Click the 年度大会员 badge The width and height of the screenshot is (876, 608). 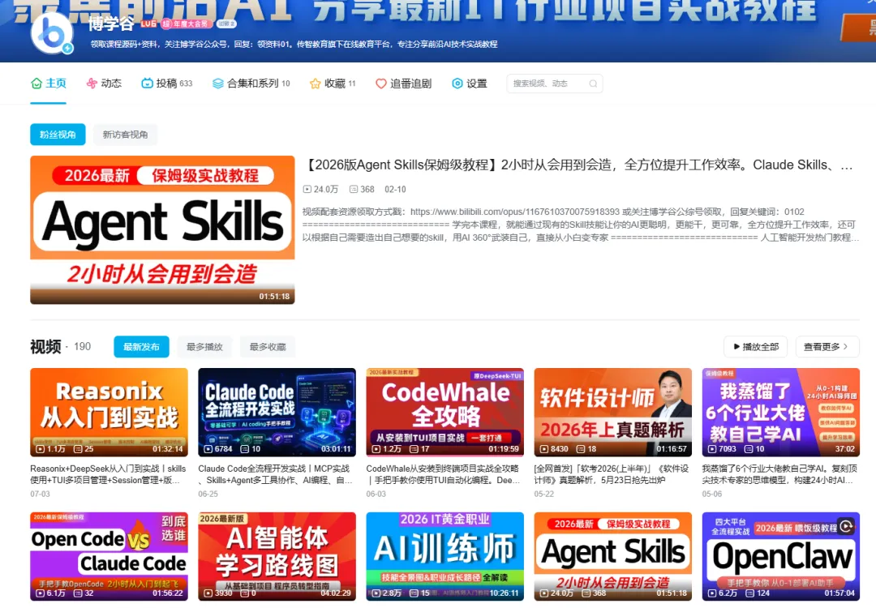[x=187, y=24]
